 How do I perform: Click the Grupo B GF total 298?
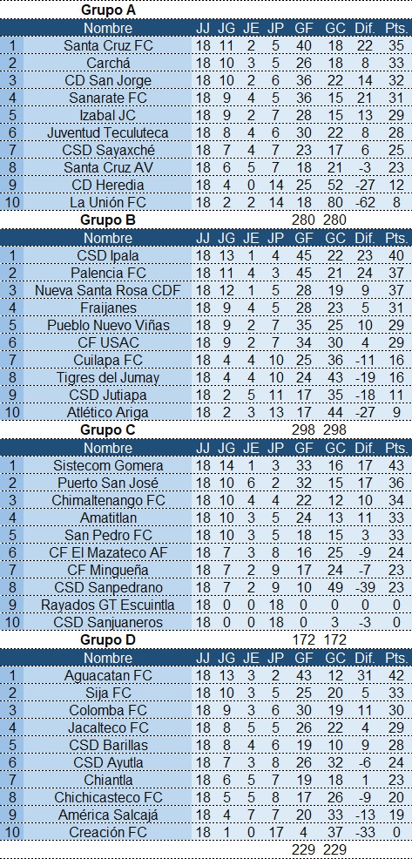click(x=303, y=430)
